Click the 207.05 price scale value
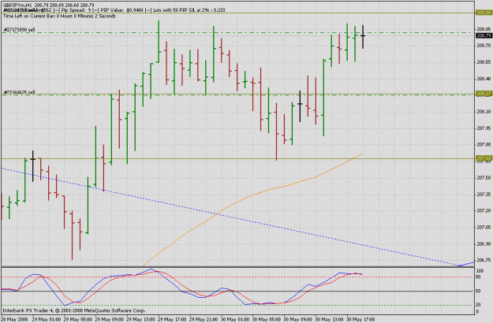Image resolution: width=493 pixels, height=323 pixels. pos(484,227)
